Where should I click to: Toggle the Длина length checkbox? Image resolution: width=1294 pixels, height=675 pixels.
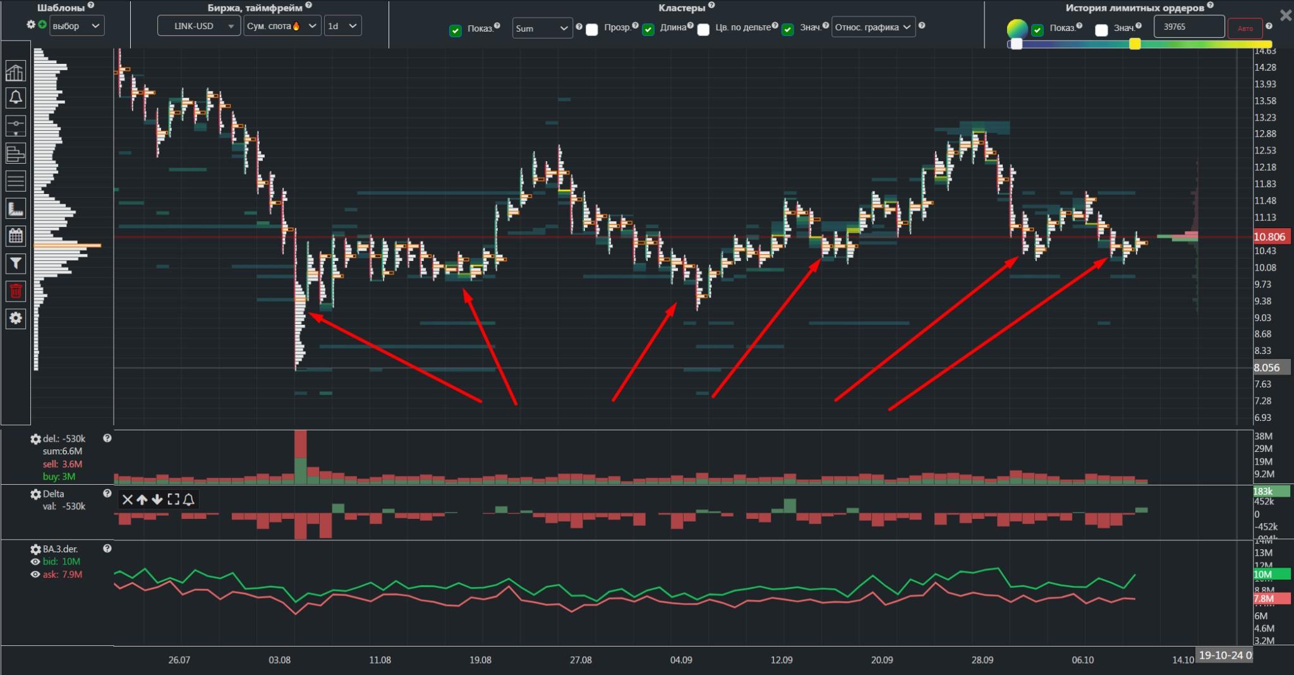(x=648, y=30)
